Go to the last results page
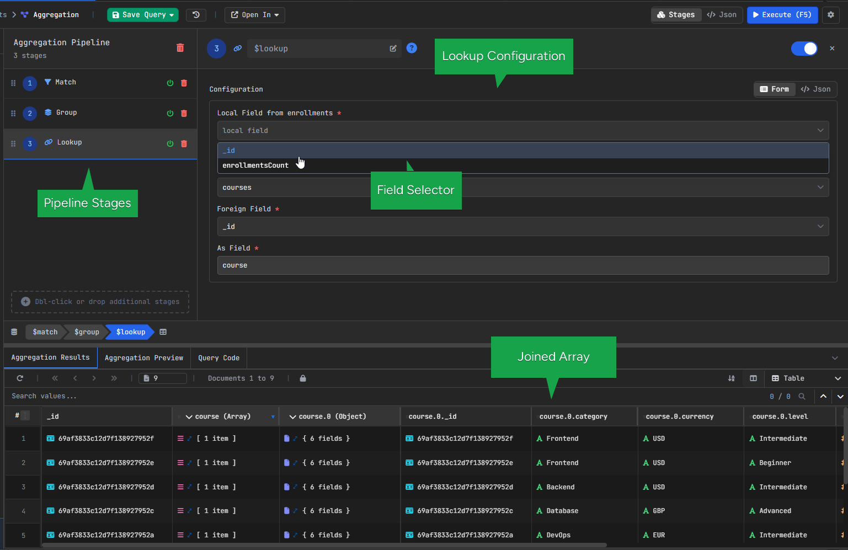 click(x=114, y=378)
